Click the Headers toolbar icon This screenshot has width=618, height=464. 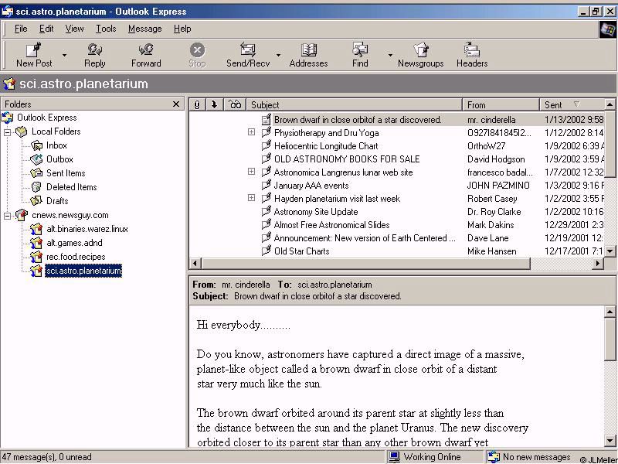471,51
